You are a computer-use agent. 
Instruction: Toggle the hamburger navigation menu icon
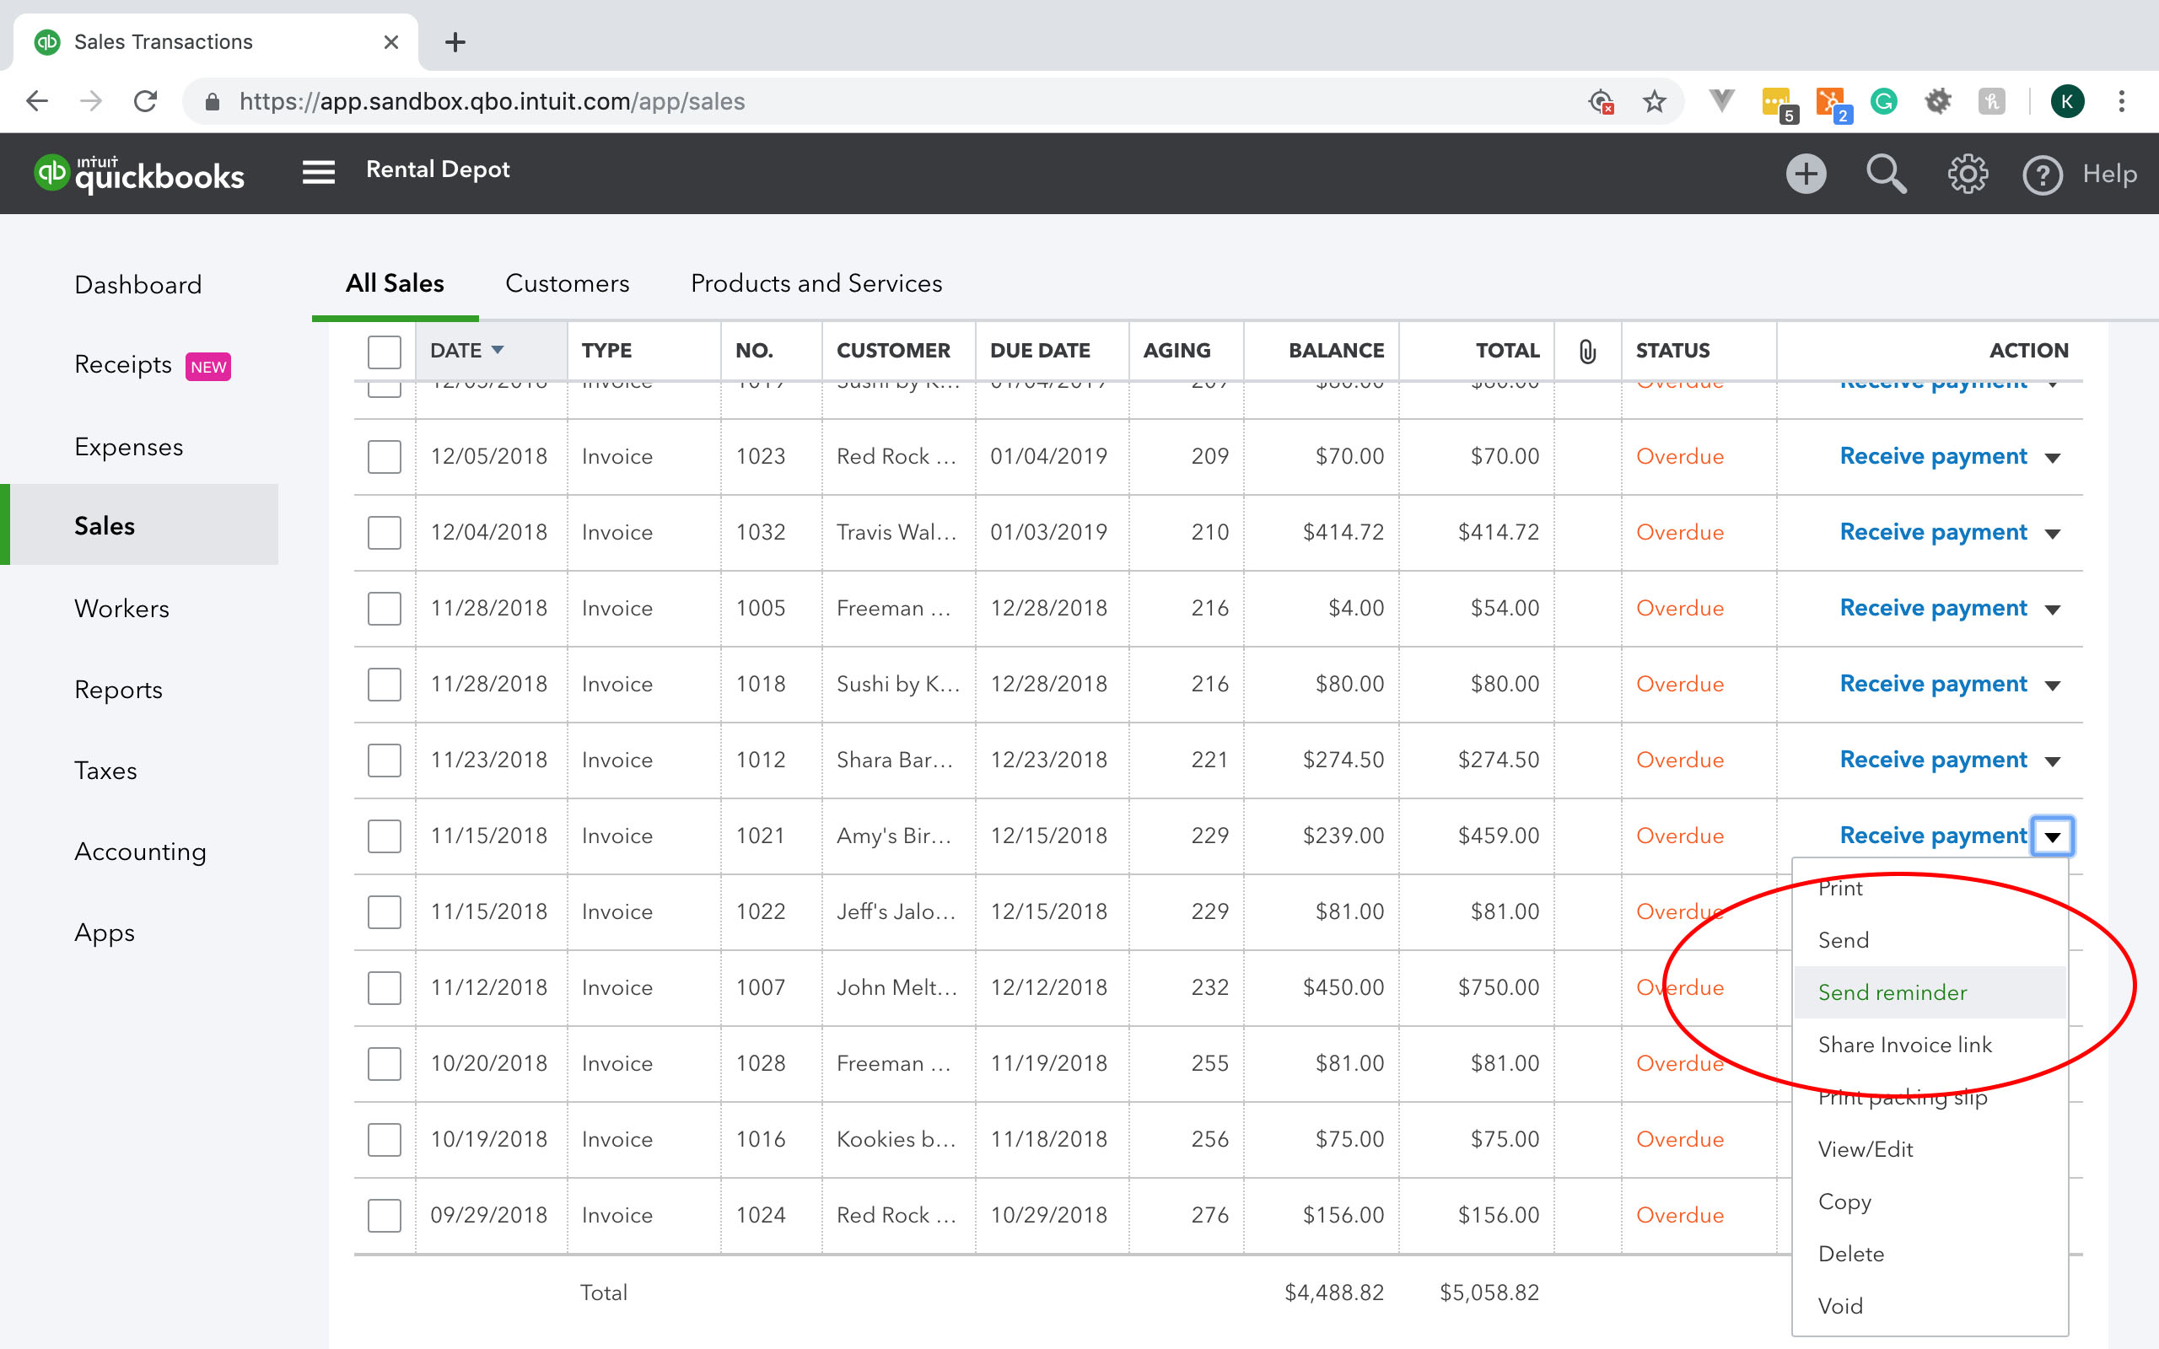(319, 172)
